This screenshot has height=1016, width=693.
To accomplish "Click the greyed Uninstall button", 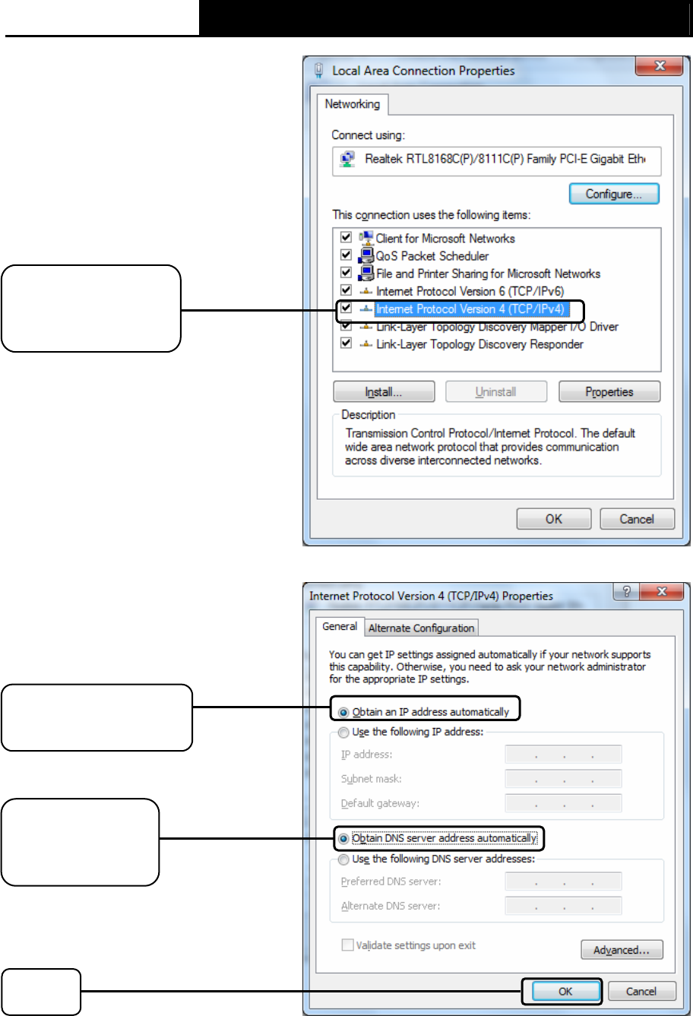I will 496,392.
